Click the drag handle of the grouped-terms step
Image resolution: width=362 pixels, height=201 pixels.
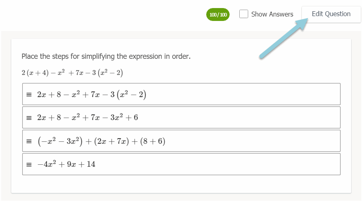point(29,141)
